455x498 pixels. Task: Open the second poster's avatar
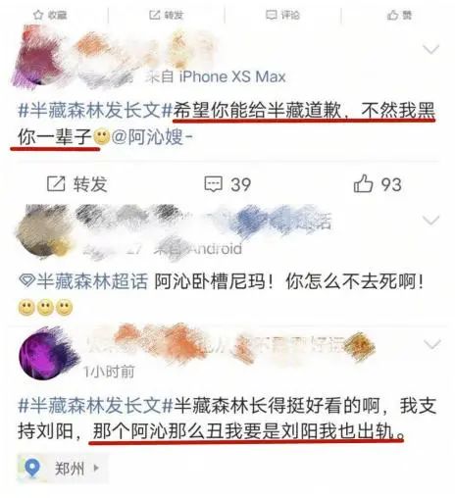click(43, 231)
